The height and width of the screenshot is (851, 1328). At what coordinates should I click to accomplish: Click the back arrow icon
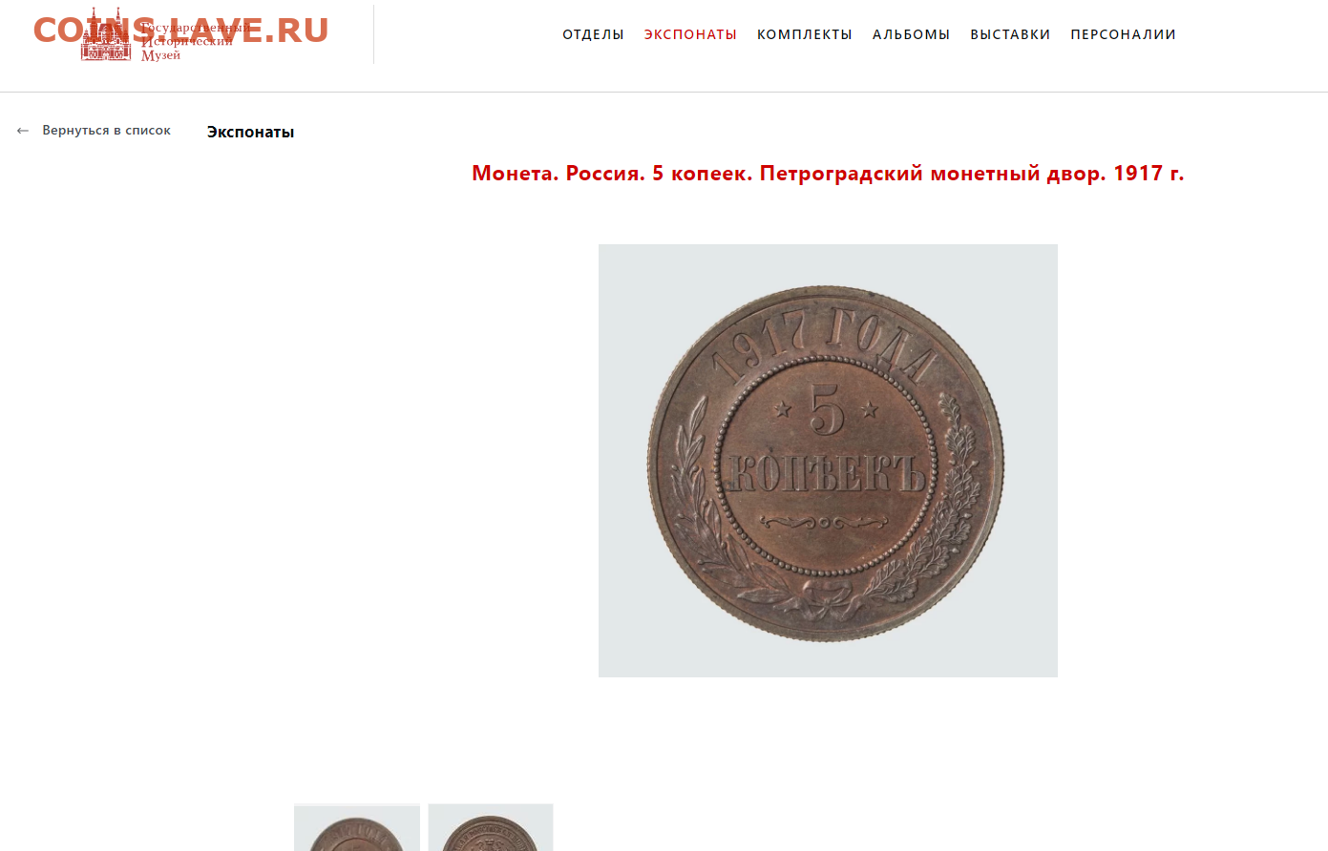pyautogui.click(x=23, y=131)
